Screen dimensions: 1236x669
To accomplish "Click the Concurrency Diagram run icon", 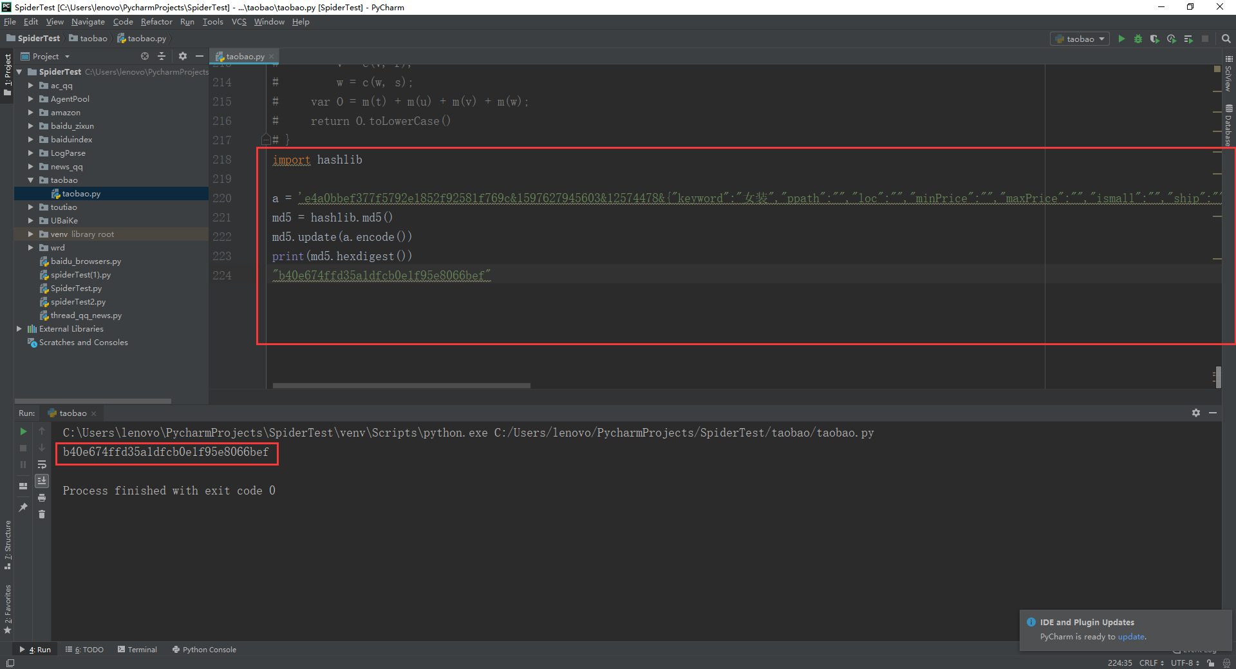I will click(x=1188, y=39).
